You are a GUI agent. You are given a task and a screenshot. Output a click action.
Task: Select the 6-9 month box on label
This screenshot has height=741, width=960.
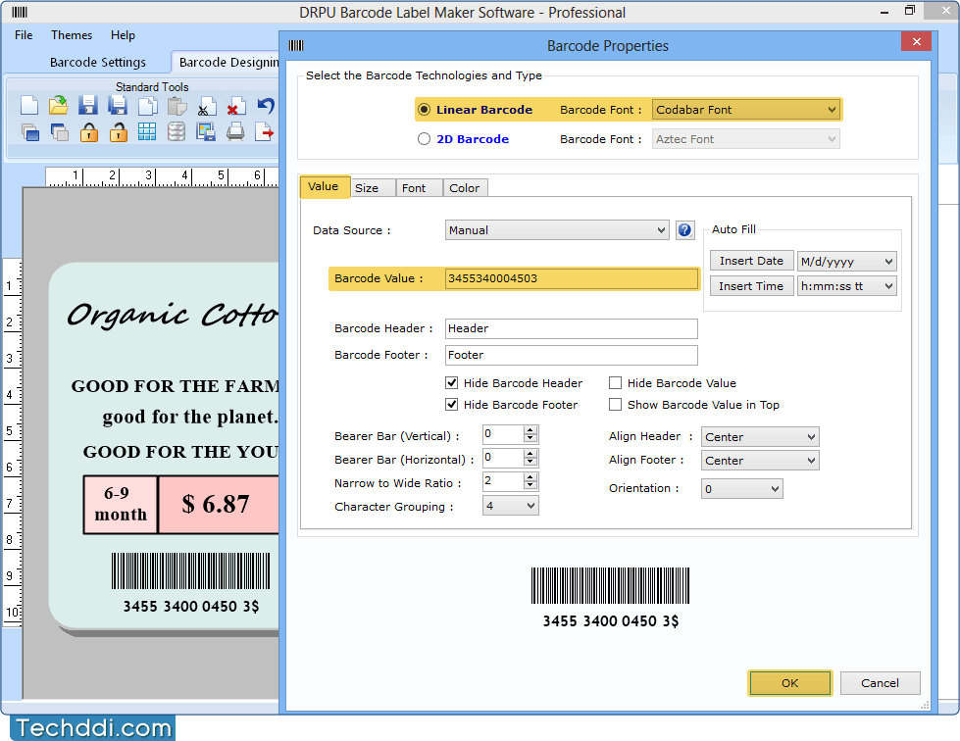pos(121,505)
